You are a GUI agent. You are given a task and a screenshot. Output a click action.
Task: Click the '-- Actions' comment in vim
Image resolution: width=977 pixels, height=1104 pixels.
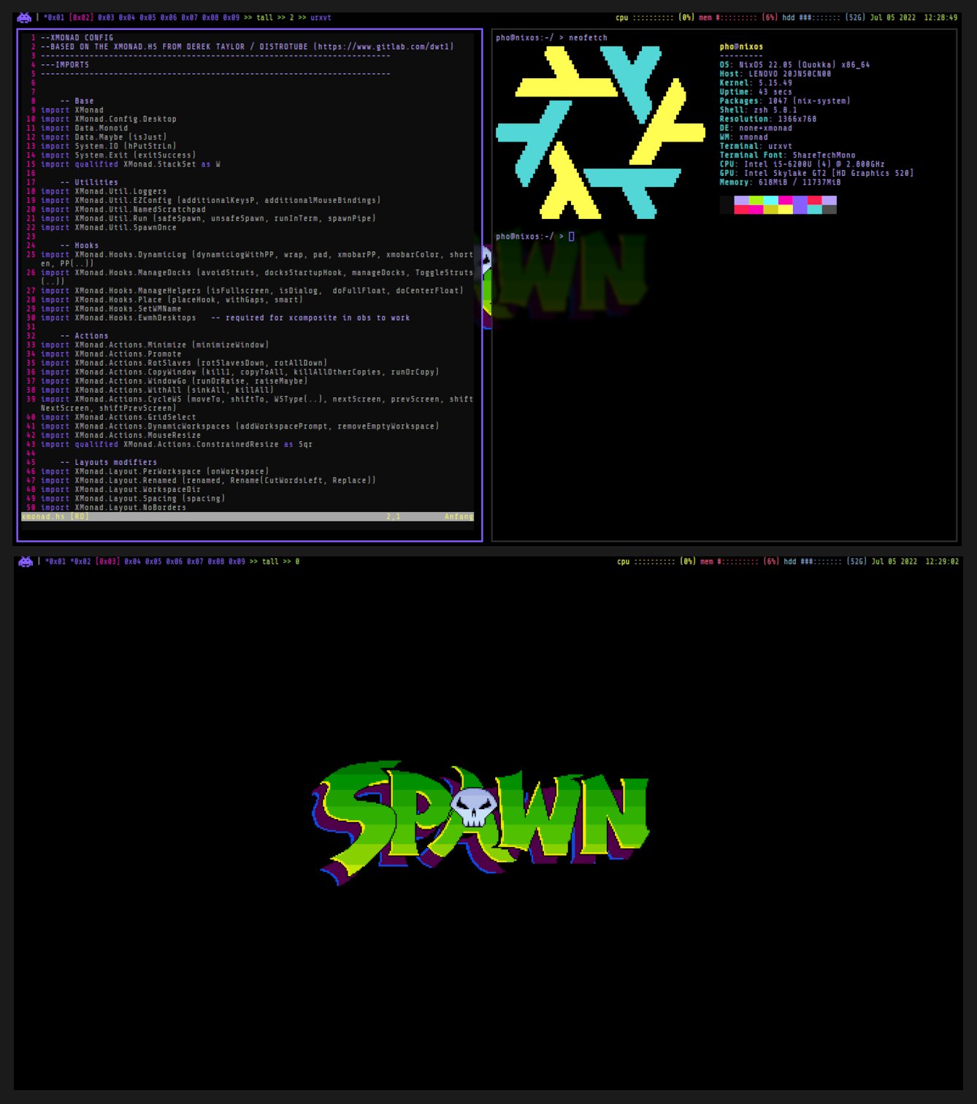point(84,336)
